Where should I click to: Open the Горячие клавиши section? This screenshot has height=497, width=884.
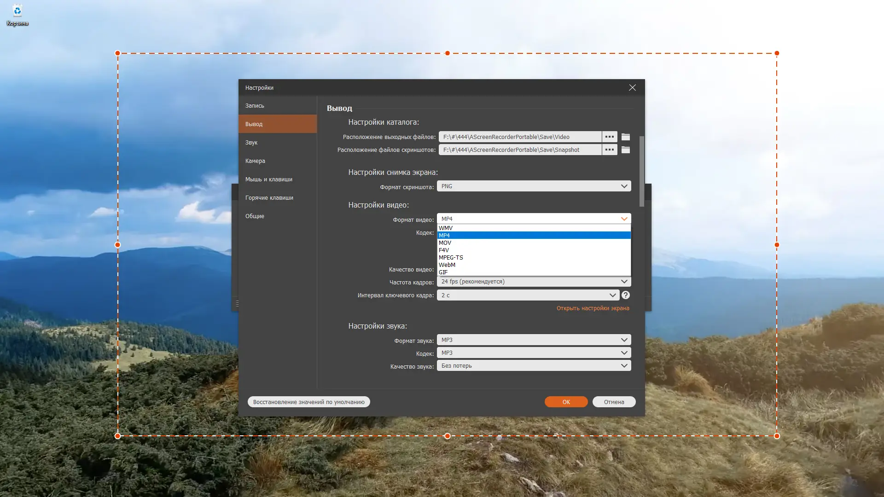point(269,198)
